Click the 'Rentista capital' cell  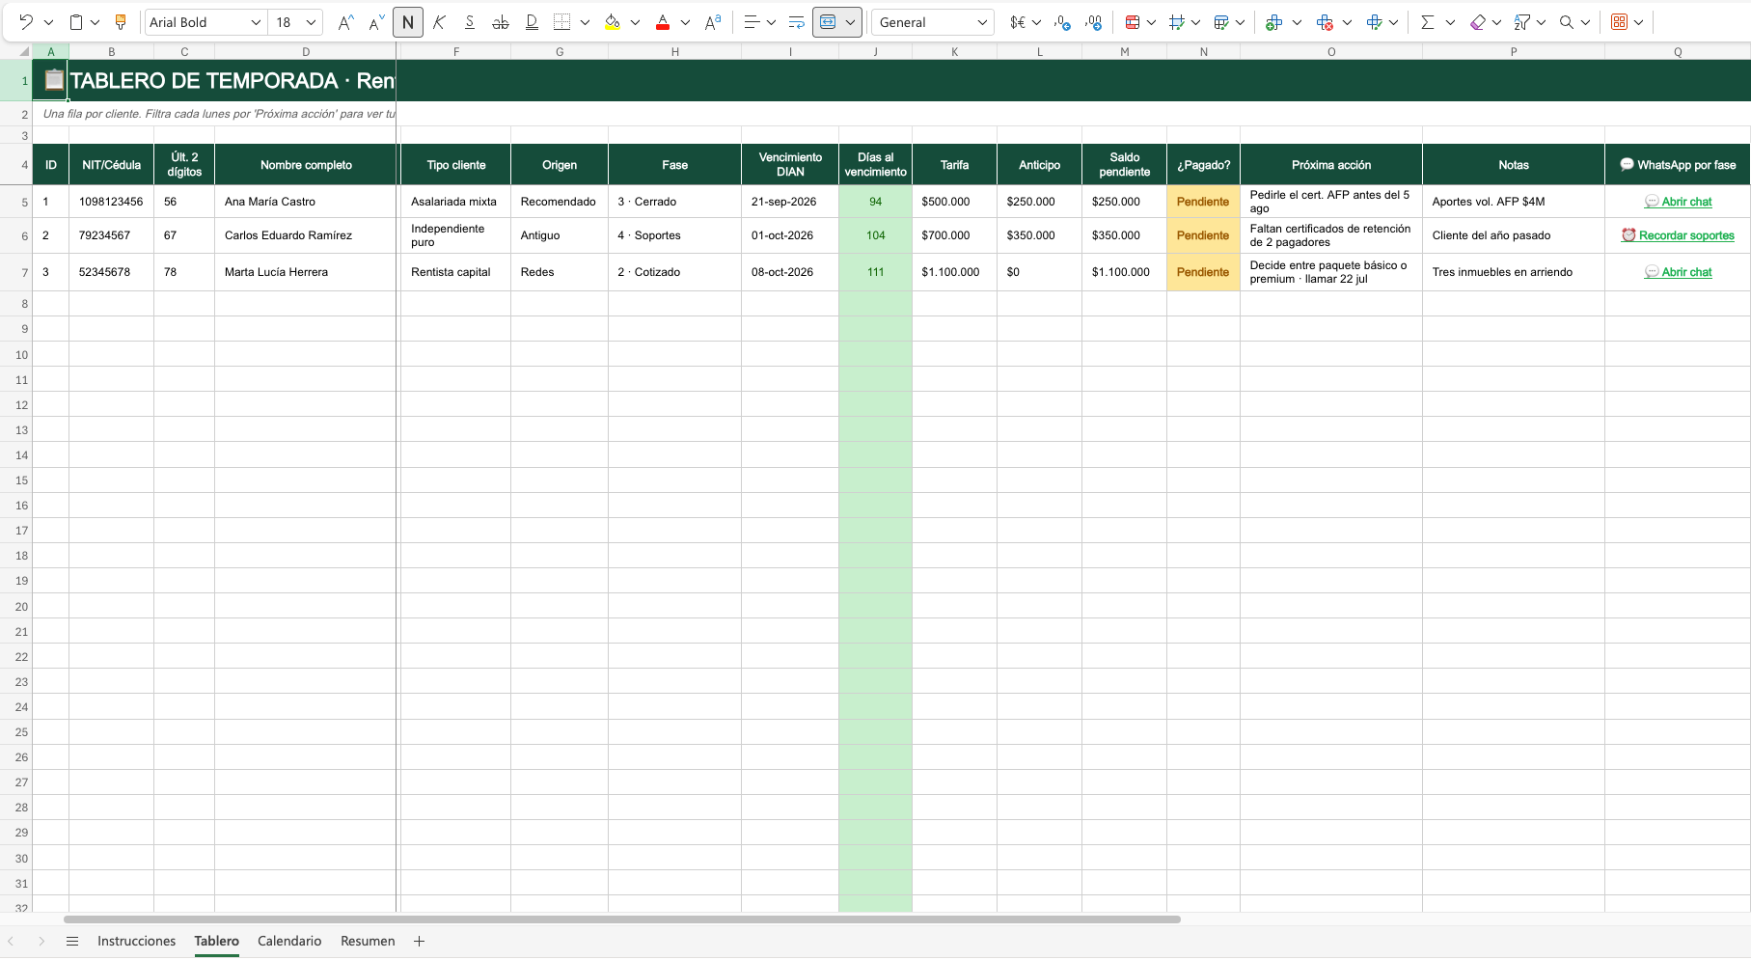click(455, 272)
